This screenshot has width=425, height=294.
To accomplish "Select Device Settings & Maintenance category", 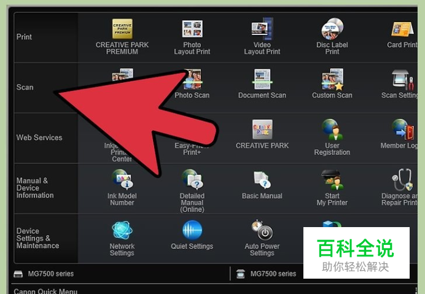I will [x=37, y=238].
